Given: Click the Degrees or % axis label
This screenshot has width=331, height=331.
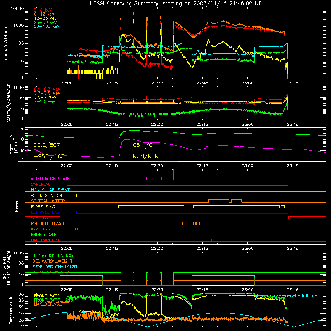Looking at the screenshot, I should tap(11, 310).
